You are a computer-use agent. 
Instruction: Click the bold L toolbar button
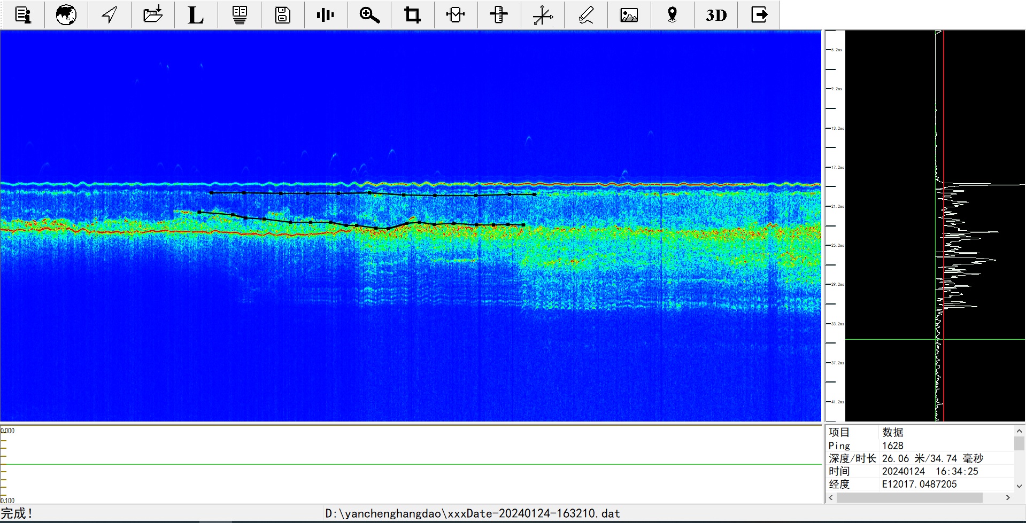[196, 15]
